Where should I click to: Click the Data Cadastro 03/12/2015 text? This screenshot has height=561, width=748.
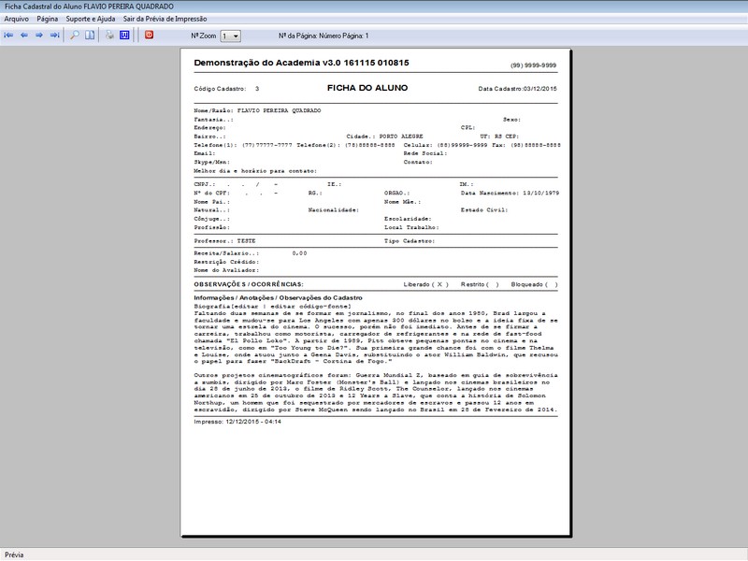[x=518, y=89]
